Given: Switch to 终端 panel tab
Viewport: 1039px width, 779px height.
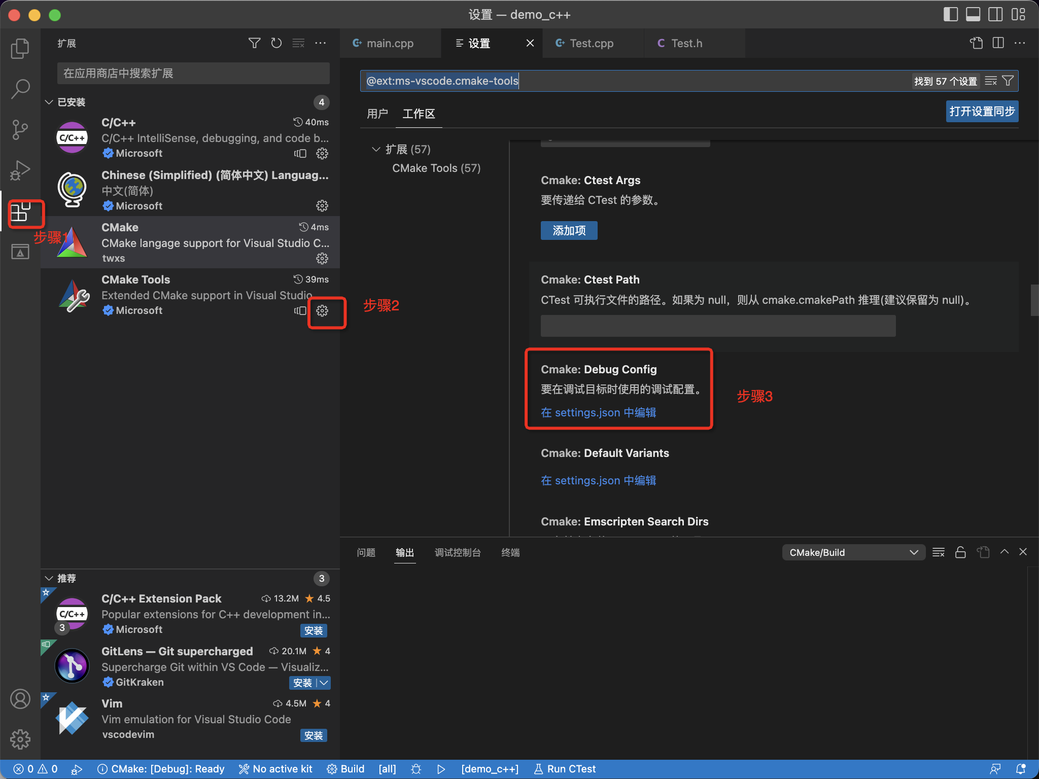Looking at the screenshot, I should coord(510,552).
